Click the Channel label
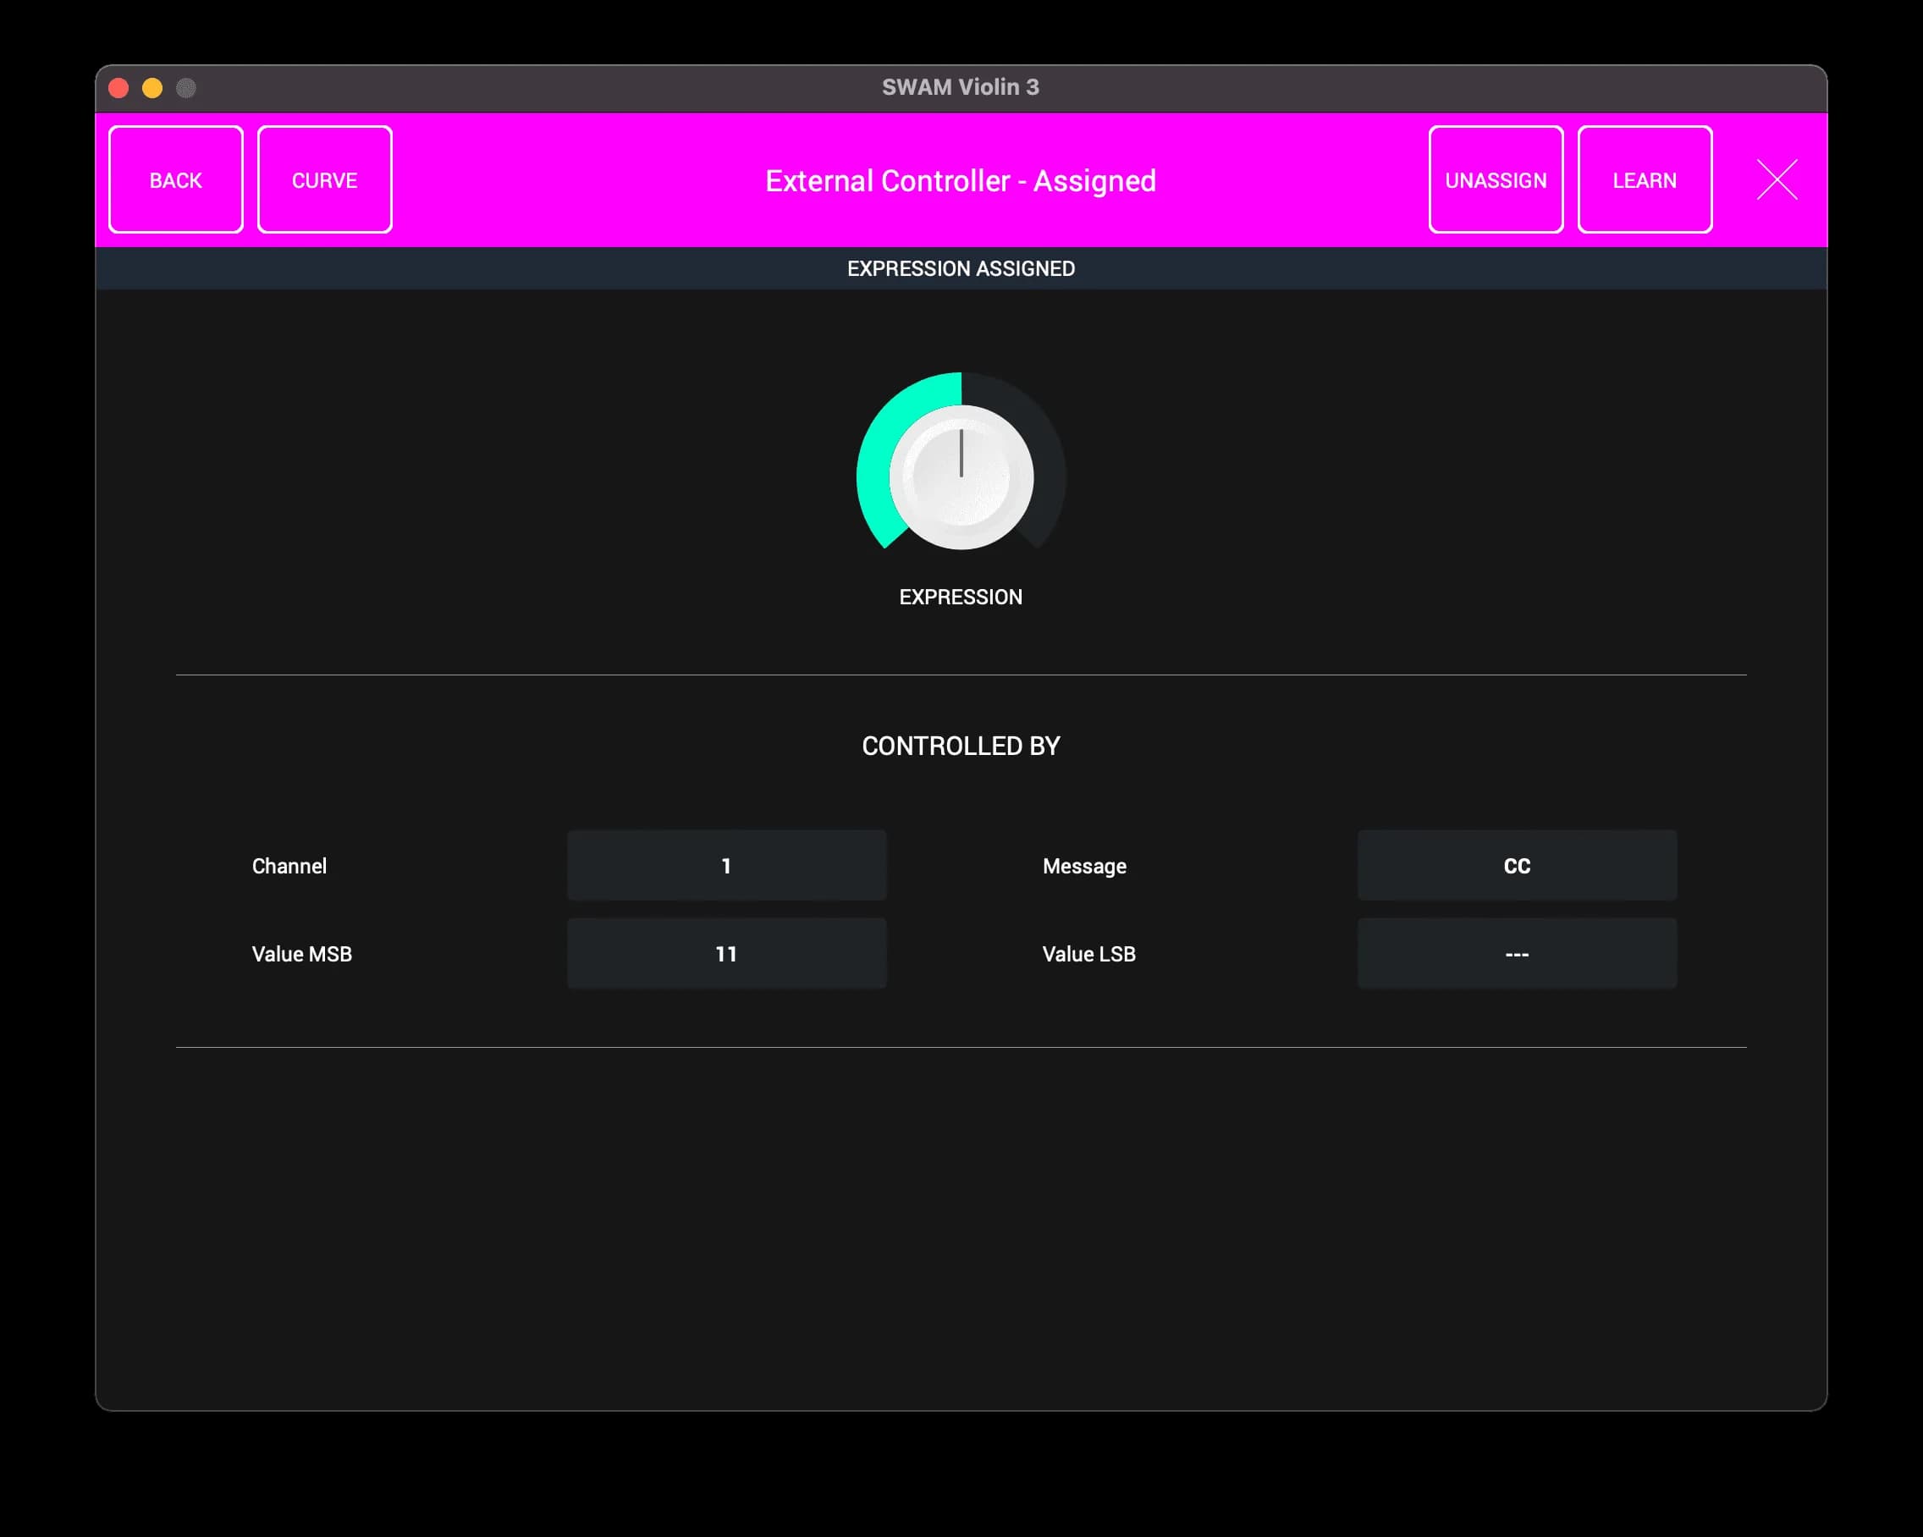The image size is (1923, 1537). point(289,866)
